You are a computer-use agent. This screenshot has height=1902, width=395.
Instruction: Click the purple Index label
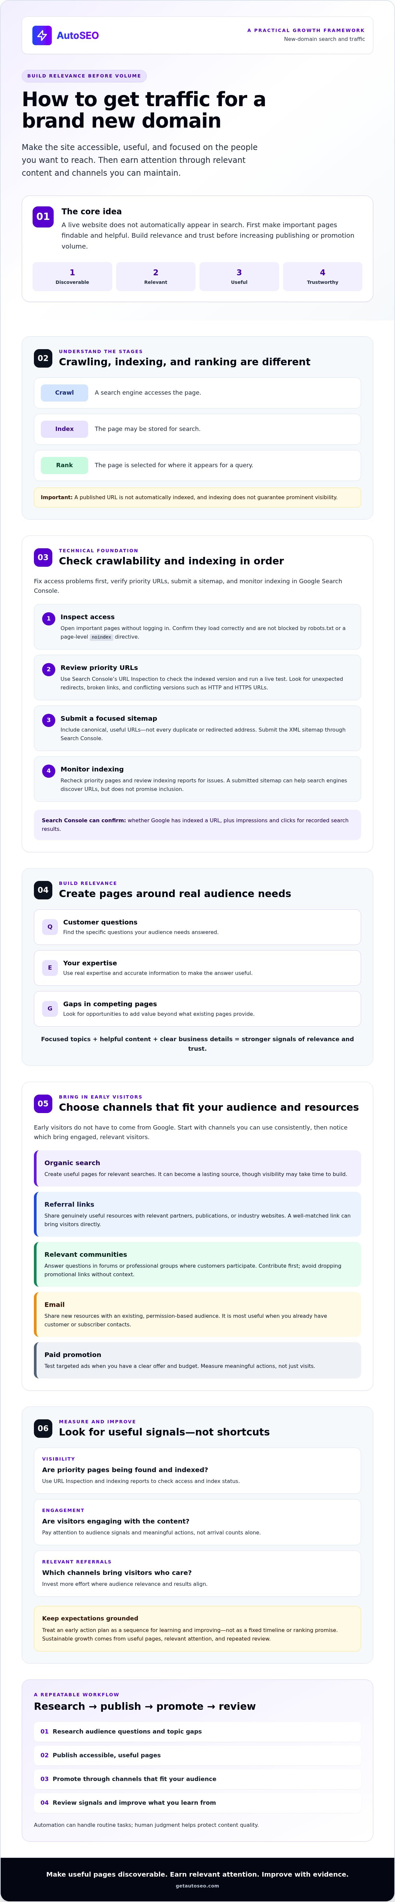point(64,429)
